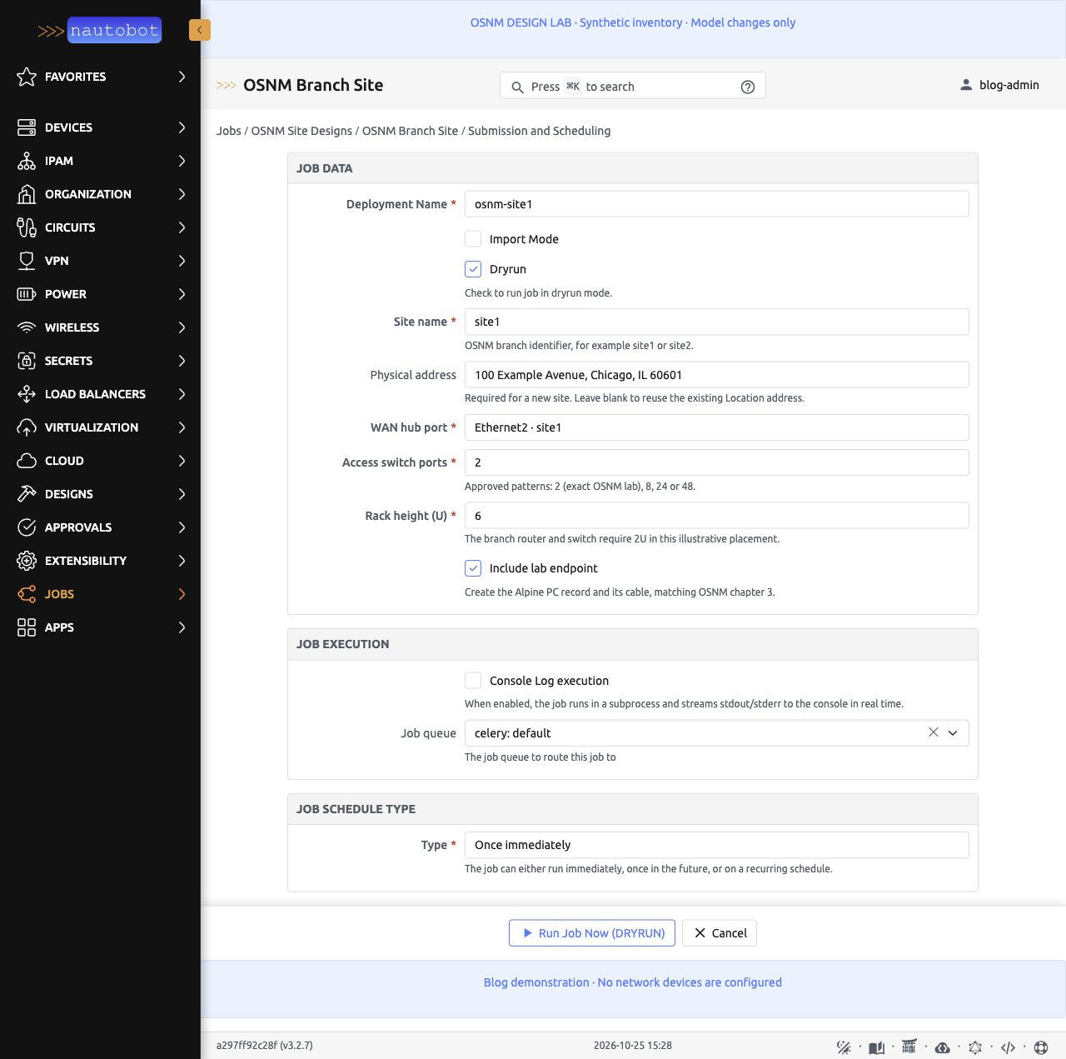Enable Console Log execution checkbox

473,681
